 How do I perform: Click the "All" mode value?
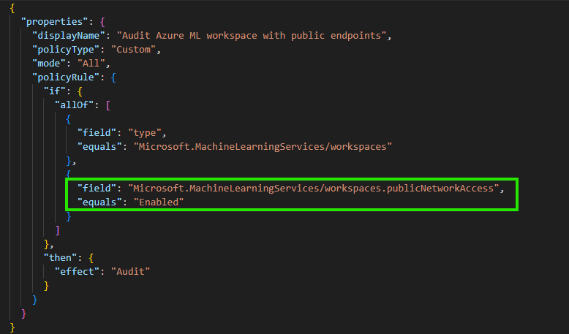(91, 63)
